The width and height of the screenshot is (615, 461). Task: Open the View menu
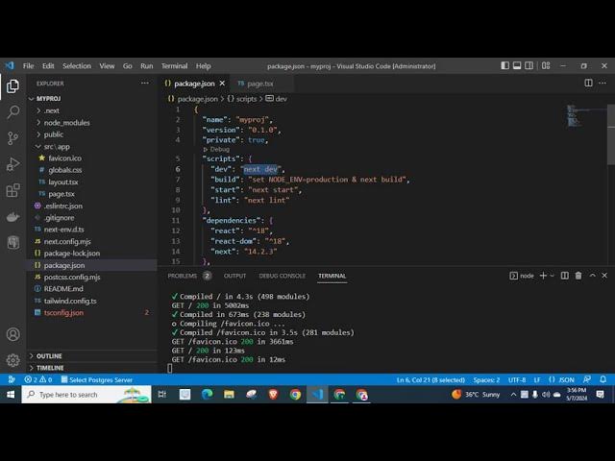coord(107,66)
